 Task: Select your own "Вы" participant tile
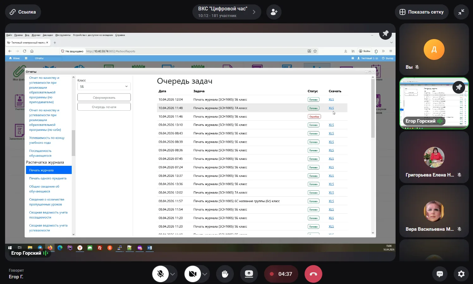pos(434,49)
